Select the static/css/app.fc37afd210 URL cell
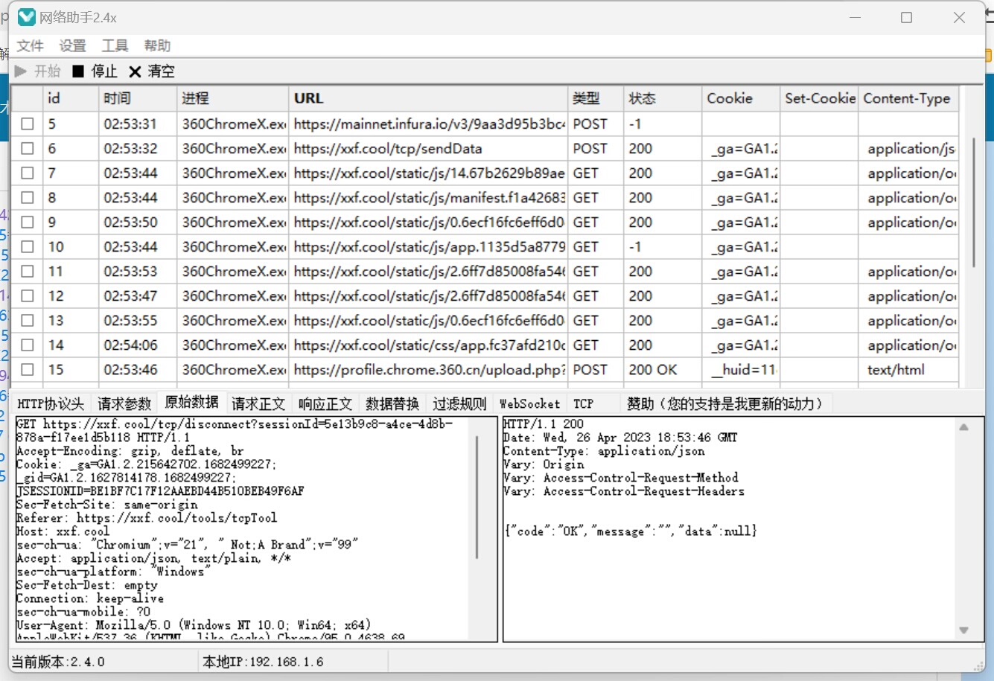 [x=428, y=345]
